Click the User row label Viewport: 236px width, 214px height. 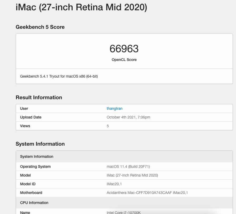pyautogui.click(x=24, y=108)
